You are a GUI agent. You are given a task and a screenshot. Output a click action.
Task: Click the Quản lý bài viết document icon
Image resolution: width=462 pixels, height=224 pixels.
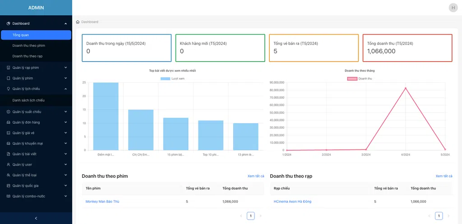8,154
